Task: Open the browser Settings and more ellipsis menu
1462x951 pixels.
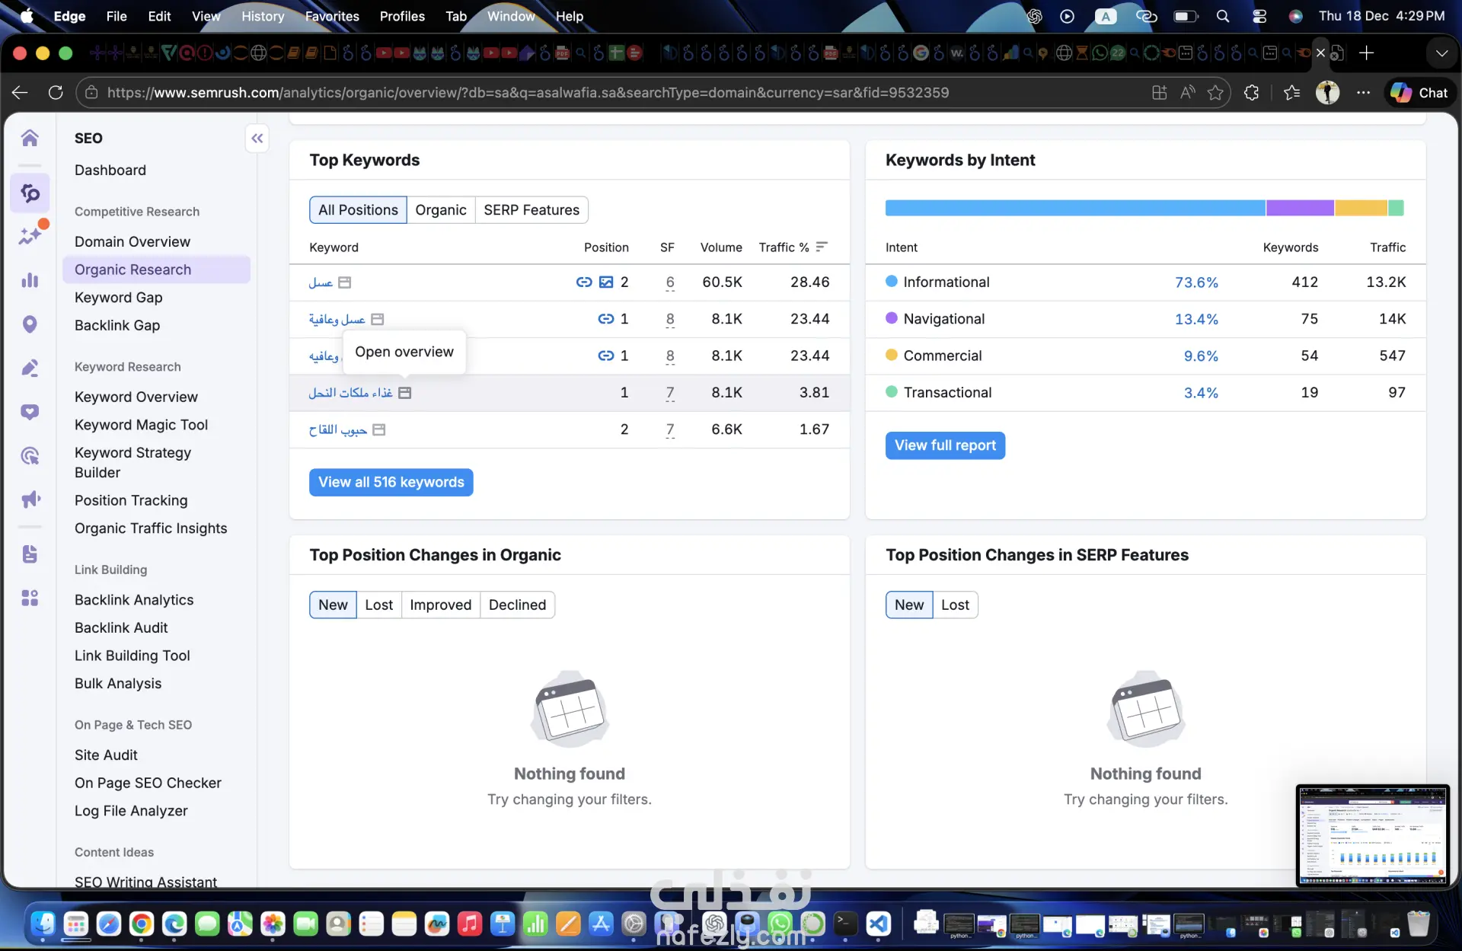Action: 1363,93
